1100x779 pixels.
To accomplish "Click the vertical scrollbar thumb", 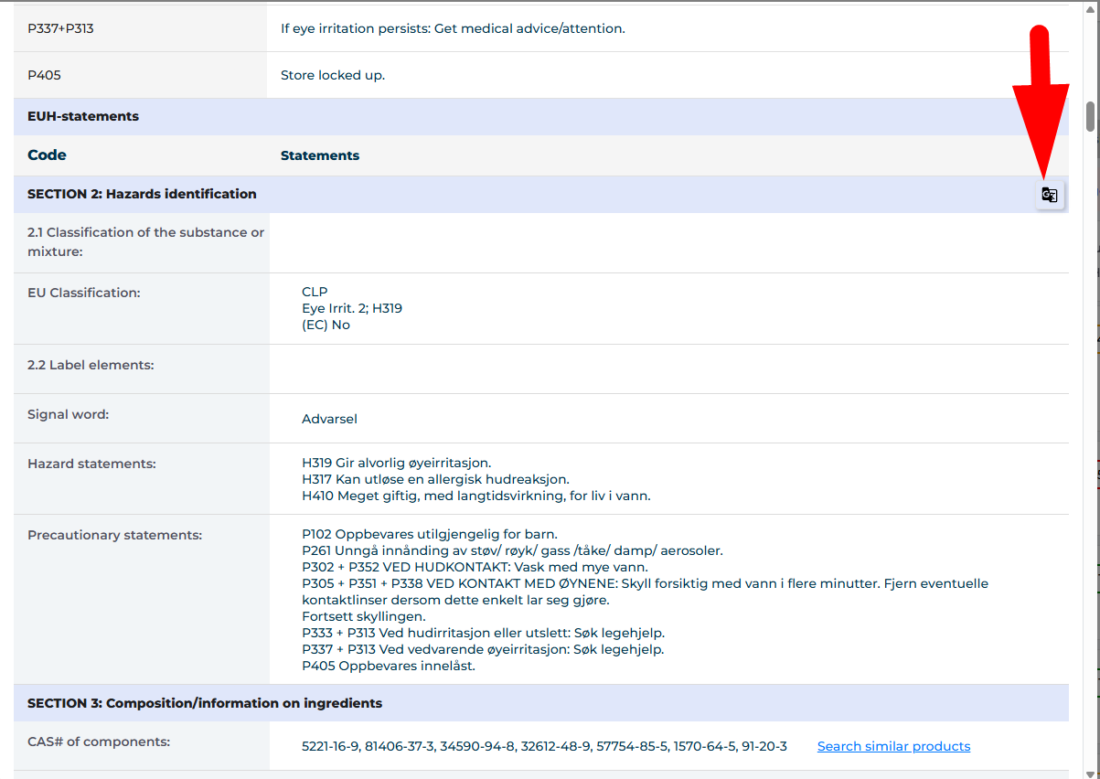I will (1090, 117).
